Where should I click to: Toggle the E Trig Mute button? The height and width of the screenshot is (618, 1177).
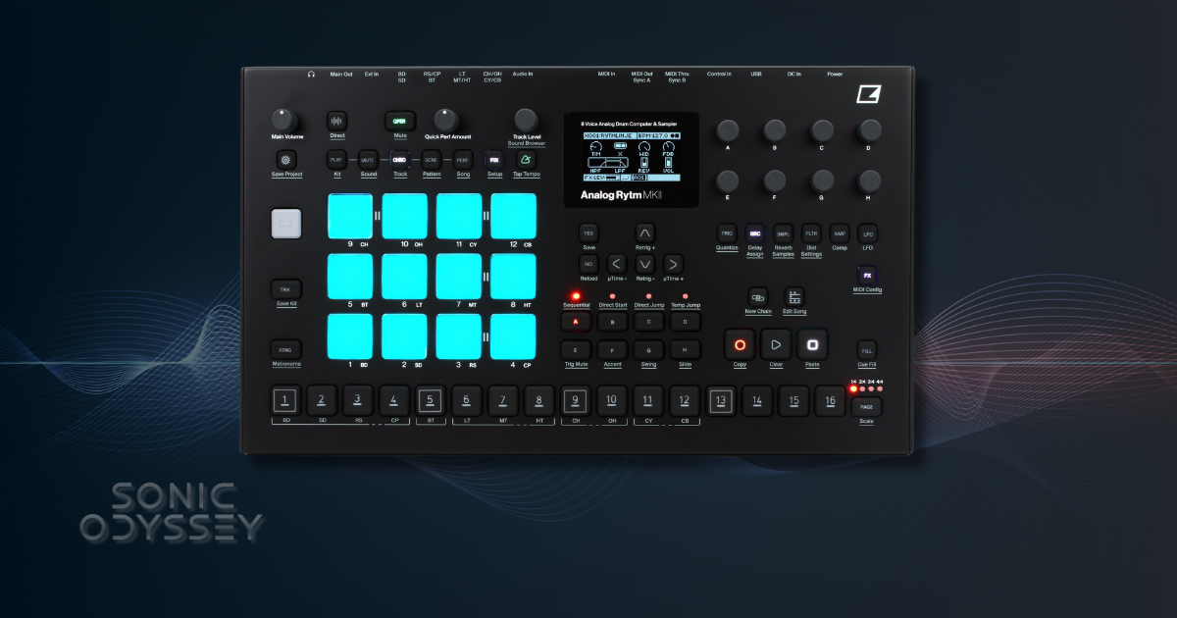pyautogui.click(x=576, y=349)
